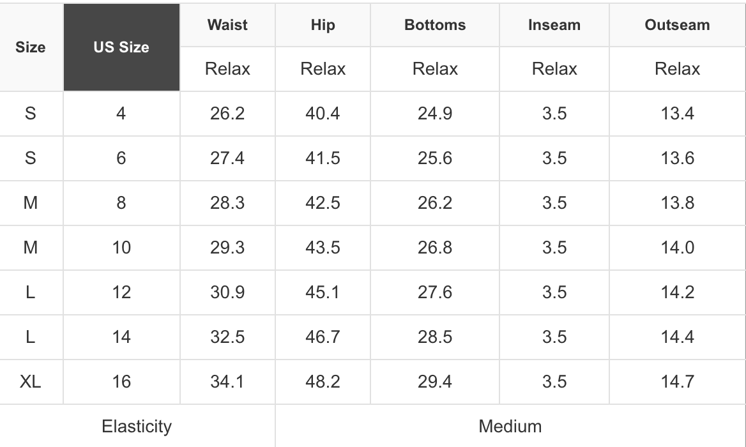Click the Inseam column header
The image size is (746, 447).
(x=554, y=26)
